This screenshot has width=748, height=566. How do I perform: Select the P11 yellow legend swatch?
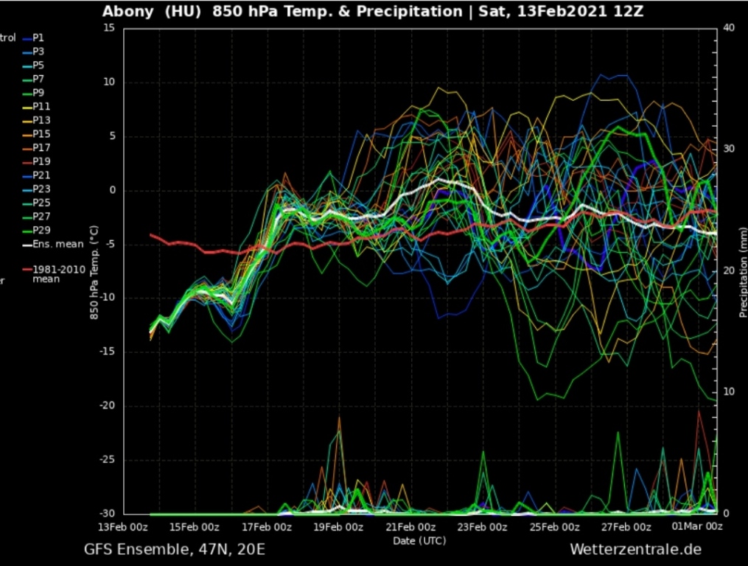tap(27, 107)
